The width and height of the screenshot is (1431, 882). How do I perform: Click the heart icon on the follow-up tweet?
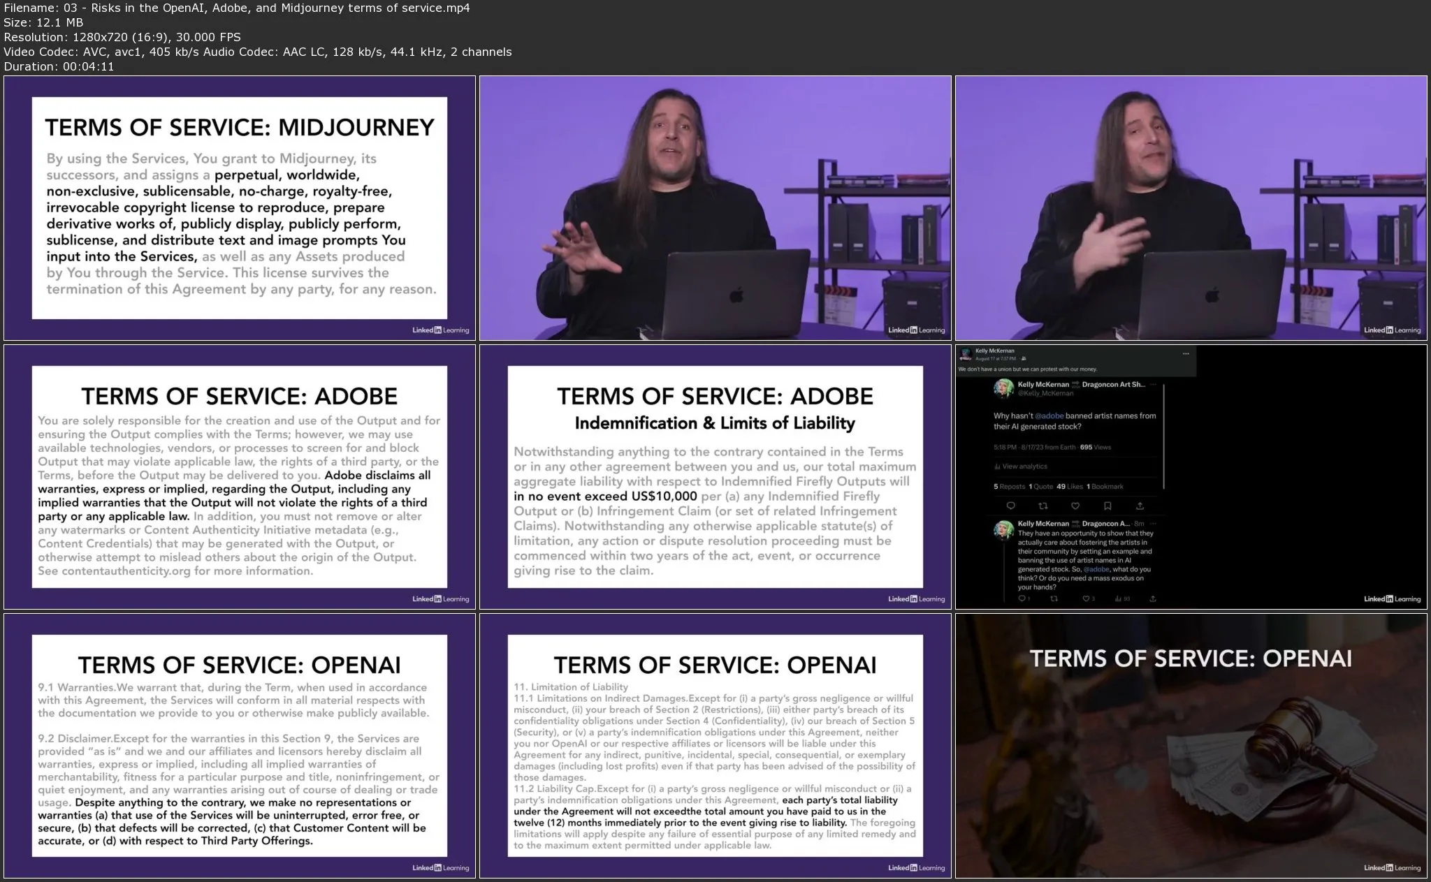pos(1087,598)
